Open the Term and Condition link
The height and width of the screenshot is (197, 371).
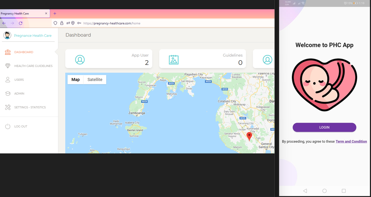coord(351,141)
